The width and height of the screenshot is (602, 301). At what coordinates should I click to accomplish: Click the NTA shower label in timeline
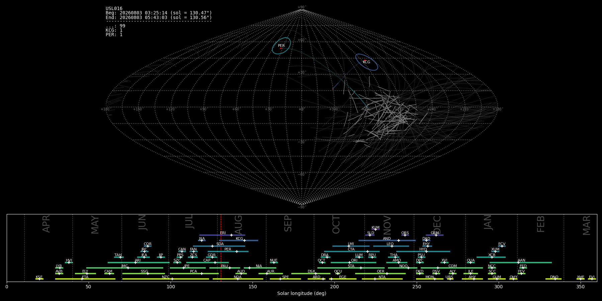[x=382, y=277]
